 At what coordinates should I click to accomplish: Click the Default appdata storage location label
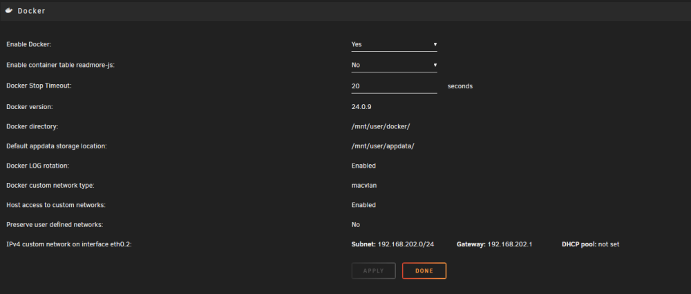click(x=57, y=146)
